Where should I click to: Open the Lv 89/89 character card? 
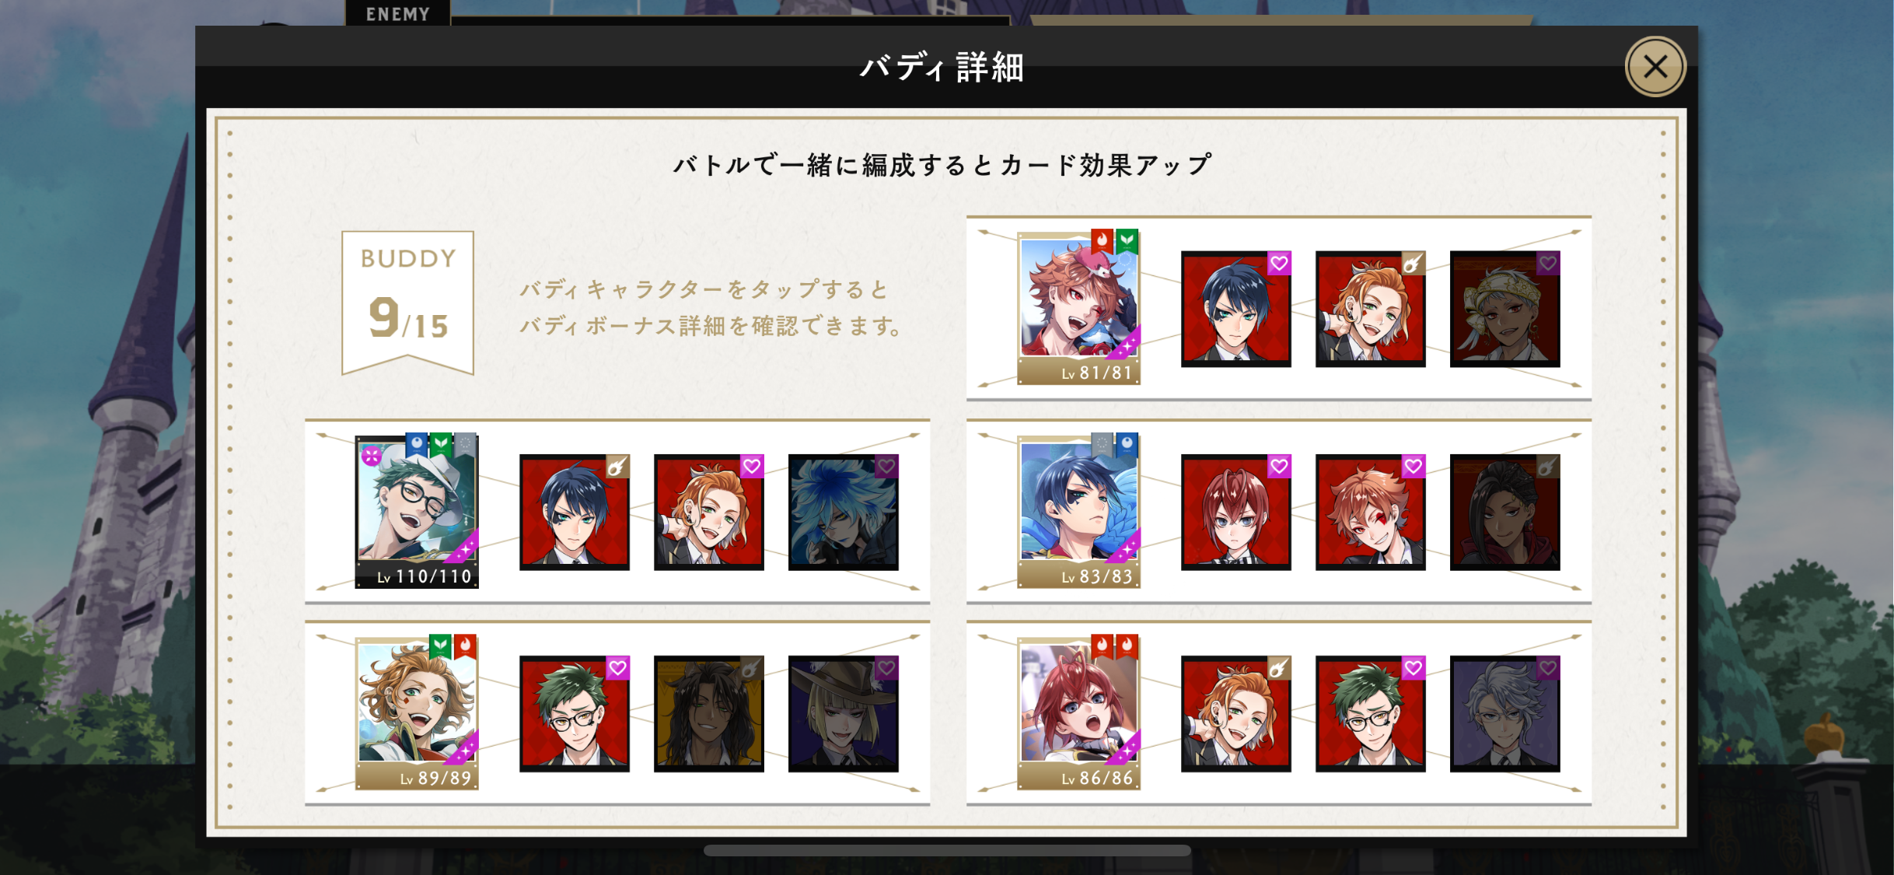pyautogui.click(x=417, y=713)
